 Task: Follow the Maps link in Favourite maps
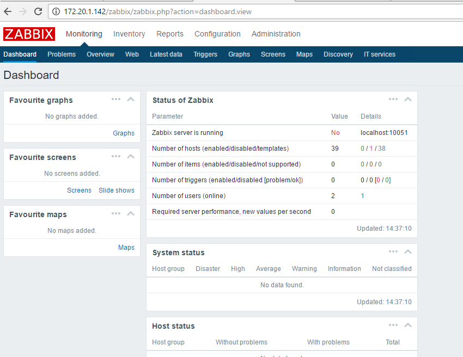click(126, 247)
